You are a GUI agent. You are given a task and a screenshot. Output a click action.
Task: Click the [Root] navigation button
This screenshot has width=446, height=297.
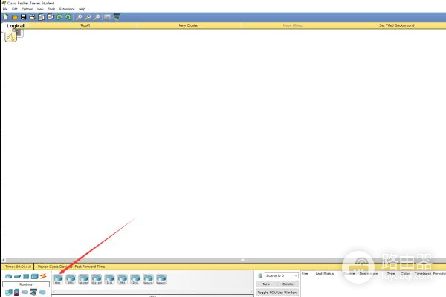coord(85,25)
